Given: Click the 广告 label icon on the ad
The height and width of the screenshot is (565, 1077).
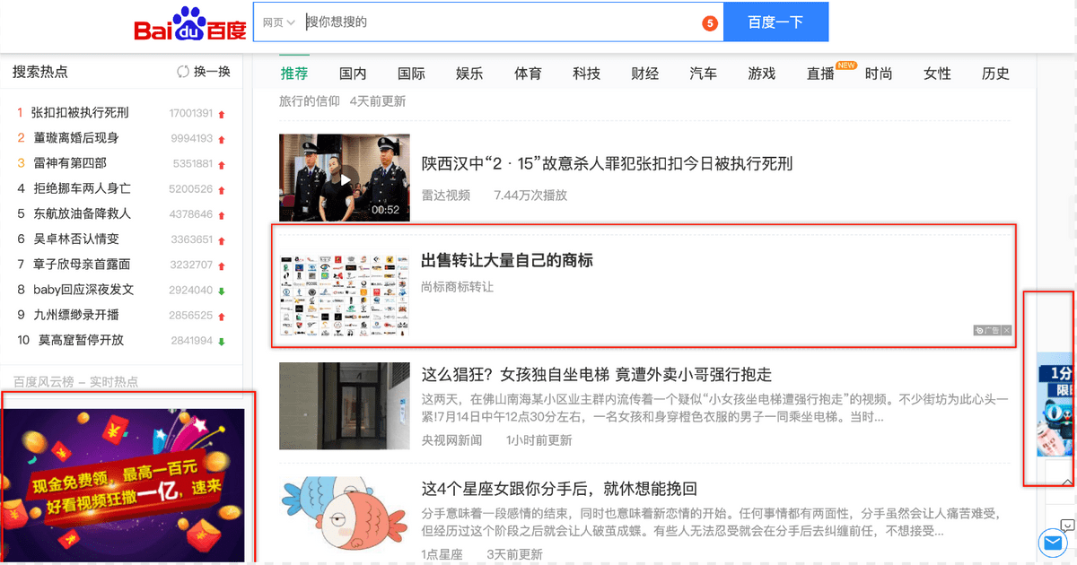Looking at the screenshot, I should (x=987, y=331).
